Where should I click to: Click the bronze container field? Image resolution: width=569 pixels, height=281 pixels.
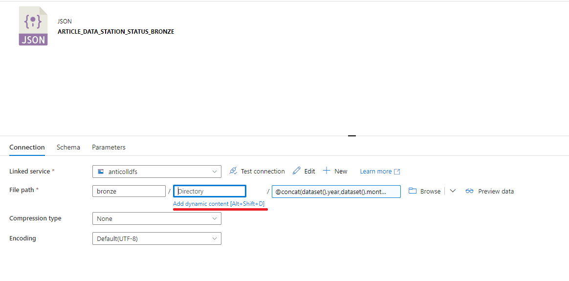tap(129, 191)
